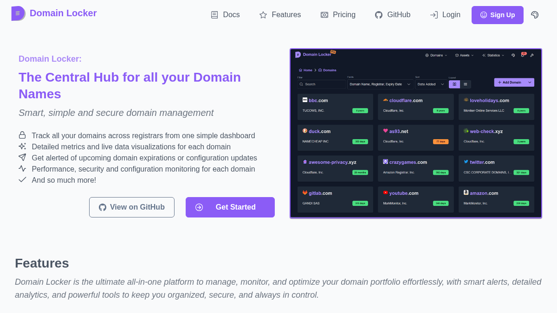In dashboard preview, click the bbc.com favicon
Image resolution: width=557 pixels, height=313 pixels.
(305, 100)
